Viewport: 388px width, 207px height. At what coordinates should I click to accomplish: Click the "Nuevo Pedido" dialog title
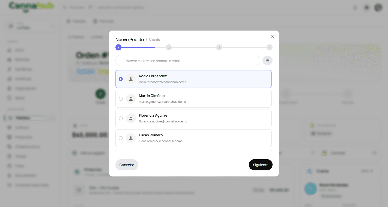tap(130, 40)
